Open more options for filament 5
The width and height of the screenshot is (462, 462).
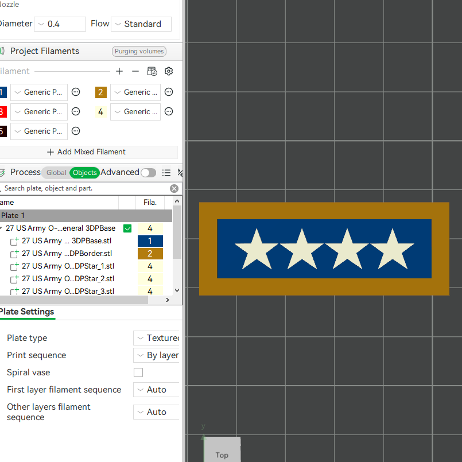(x=76, y=131)
